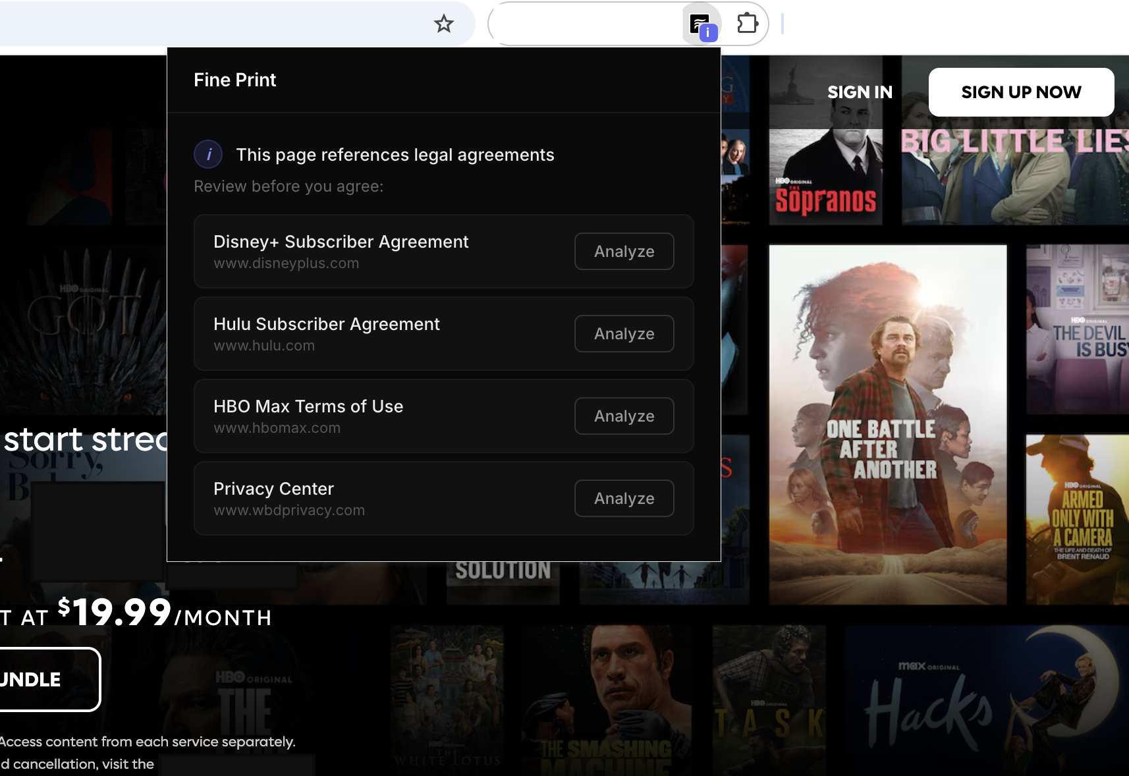The image size is (1129, 776).
Task: Click the Fine Print popup heading
Action: pyautogui.click(x=234, y=80)
